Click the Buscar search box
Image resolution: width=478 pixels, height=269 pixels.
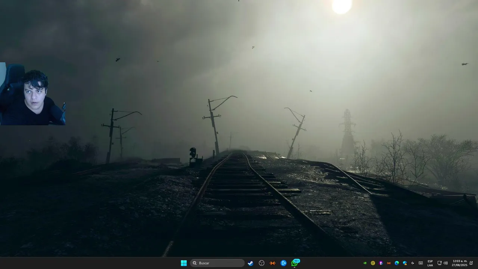point(217,263)
